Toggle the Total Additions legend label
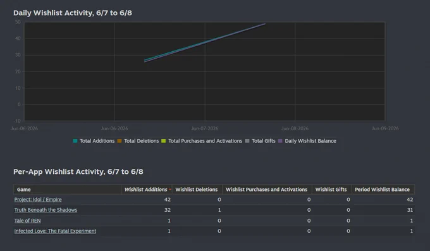The image size is (430, 251). [97, 141]
